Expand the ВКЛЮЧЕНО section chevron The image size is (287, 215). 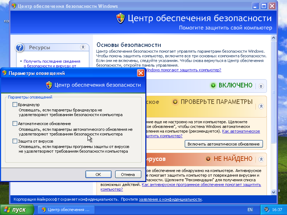pyautogui.click(x=261, y=86)
